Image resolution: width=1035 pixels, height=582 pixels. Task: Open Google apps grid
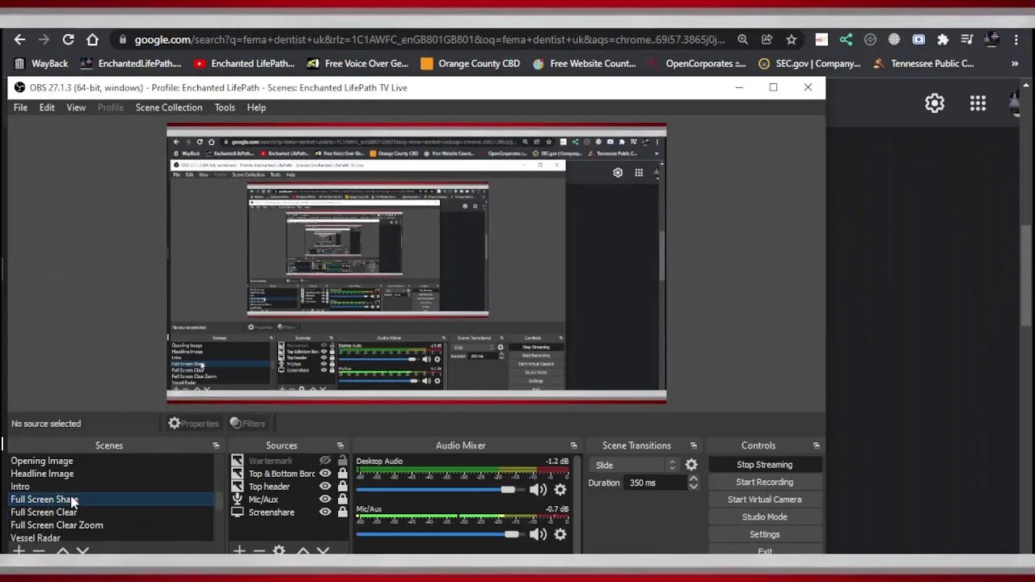[x=978, y=103]
